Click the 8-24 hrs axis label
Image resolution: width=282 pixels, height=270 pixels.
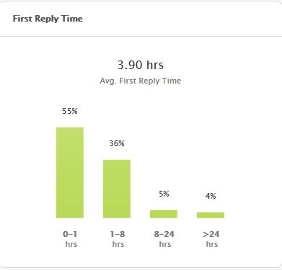click(x=164, y=239)
